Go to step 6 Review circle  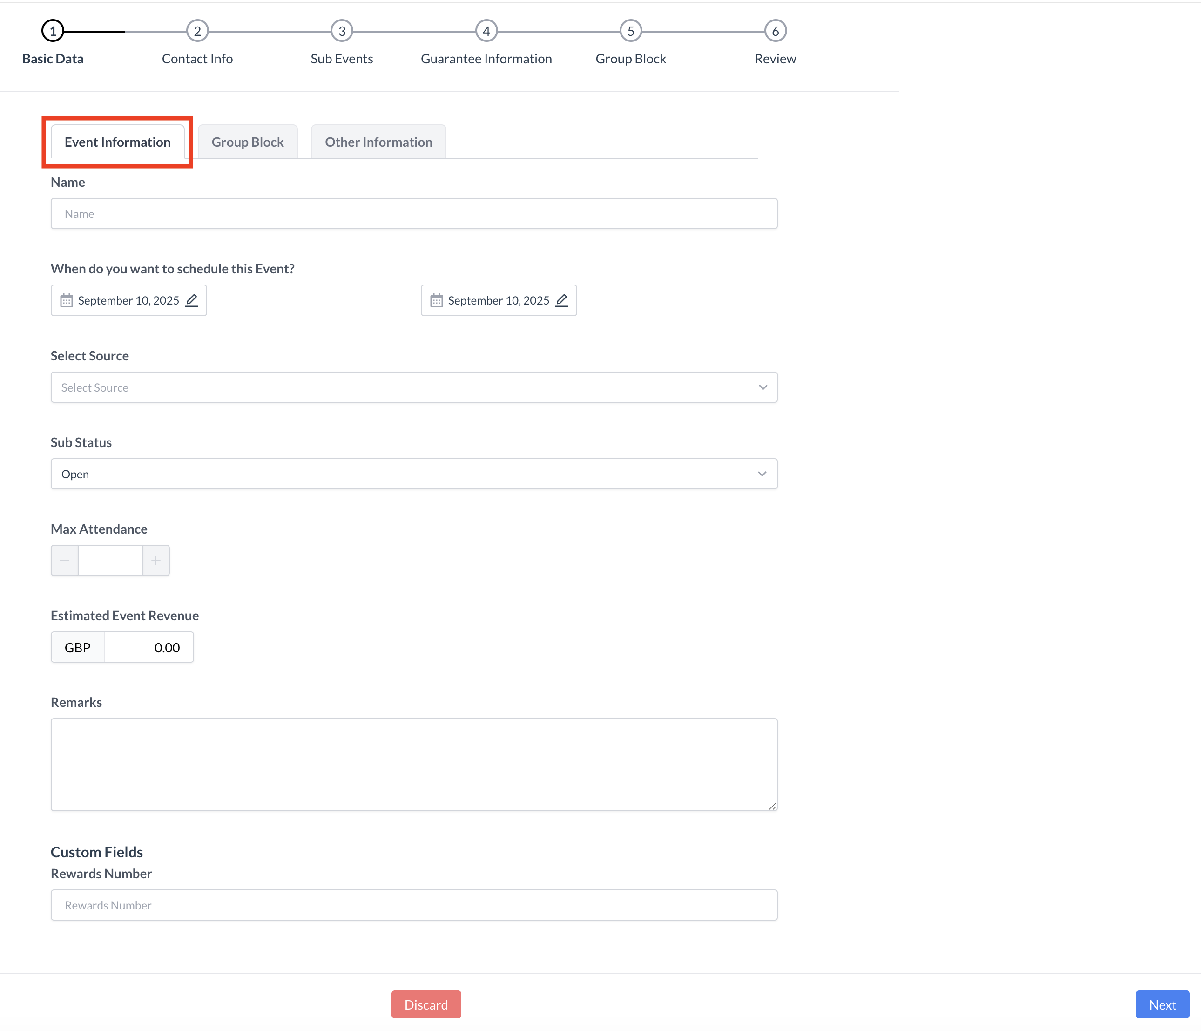tap(775, 31)
